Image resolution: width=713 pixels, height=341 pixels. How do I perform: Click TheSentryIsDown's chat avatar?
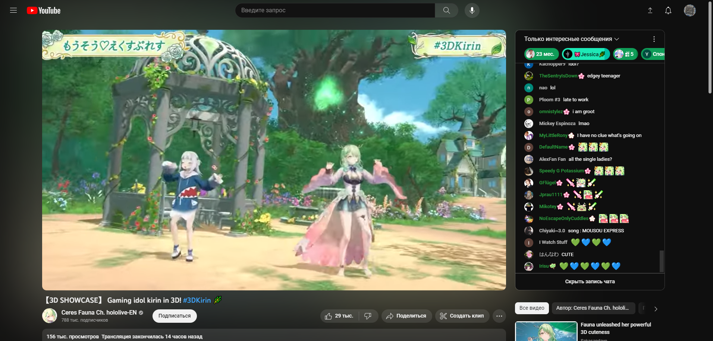tap(529, 76)
